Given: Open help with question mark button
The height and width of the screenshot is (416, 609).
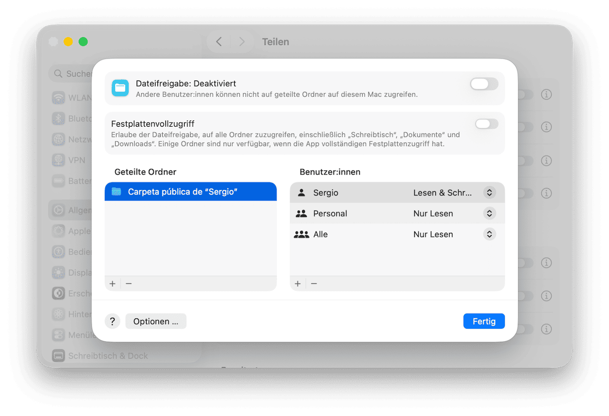Looking at the screenshot, I should (113, 321).
